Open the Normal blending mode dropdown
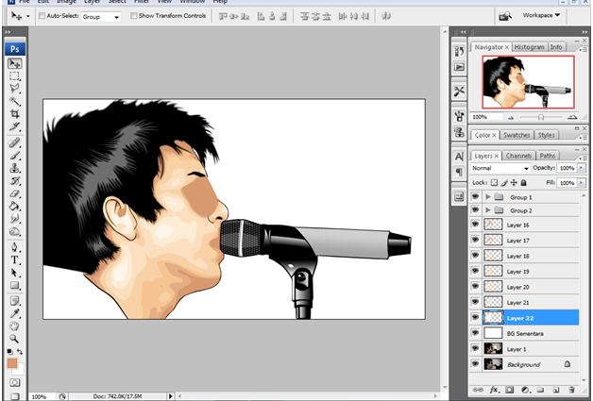Screen dimensions: 593x401 point(500,168)
